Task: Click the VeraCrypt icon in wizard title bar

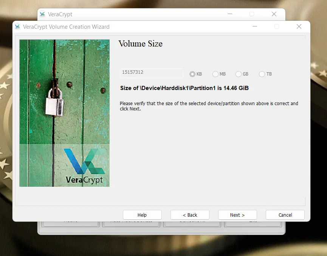Action: pos(17,27)
